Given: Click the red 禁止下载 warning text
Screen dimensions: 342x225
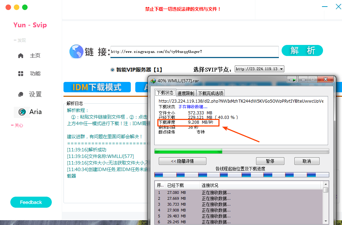Looking at the screenshot, I should click(x=183, y=9).
